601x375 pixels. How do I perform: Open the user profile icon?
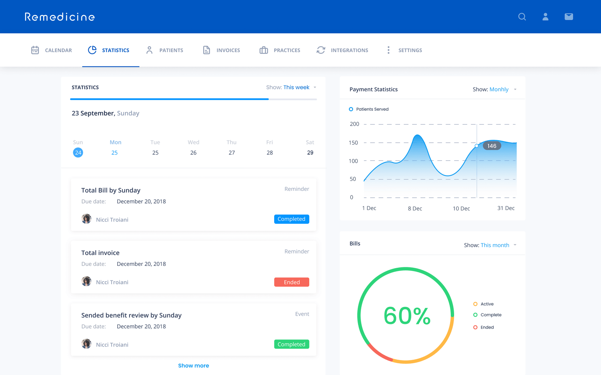(x=545, y=17)
